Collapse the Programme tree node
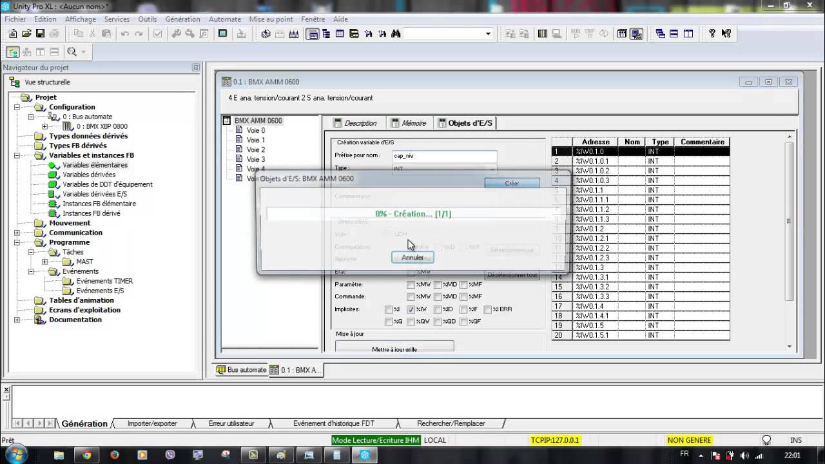This screenshot has width=825, height=464. tap(17, 242)
